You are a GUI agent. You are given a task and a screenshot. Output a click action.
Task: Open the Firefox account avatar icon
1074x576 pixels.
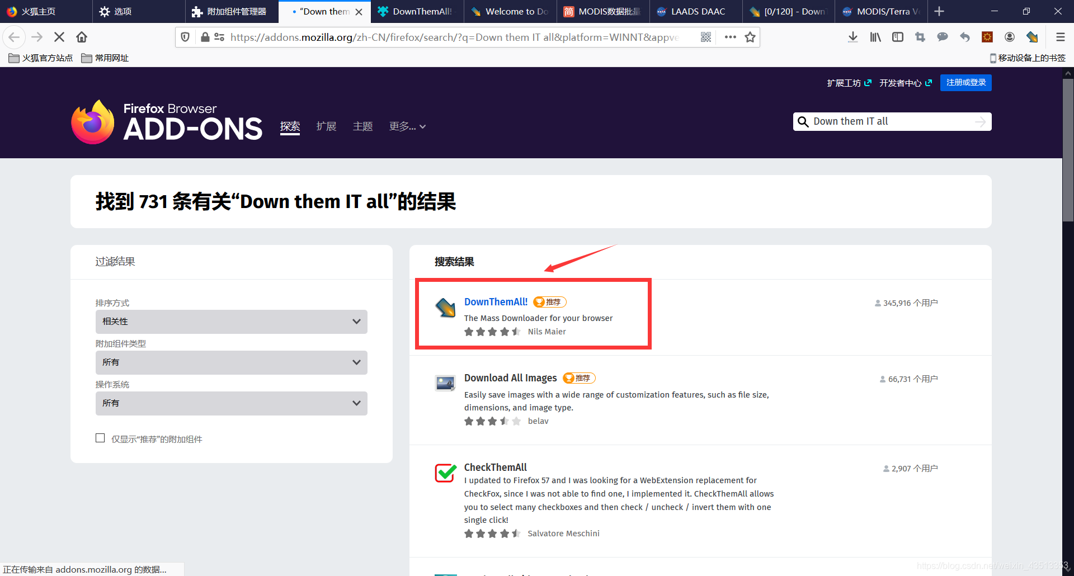(x=1010, y=37)
